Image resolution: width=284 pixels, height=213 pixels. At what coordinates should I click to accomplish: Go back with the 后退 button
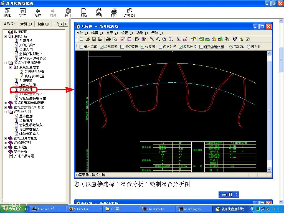(x=38, y=13)
